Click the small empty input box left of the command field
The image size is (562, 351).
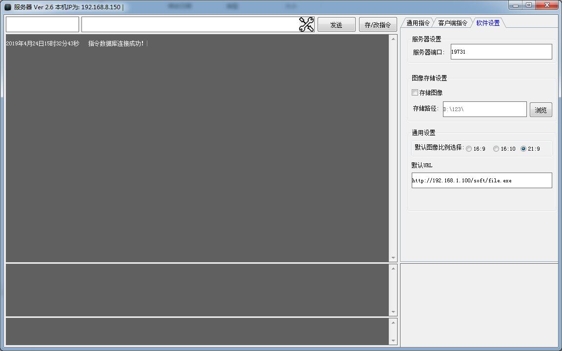[42, 24]
